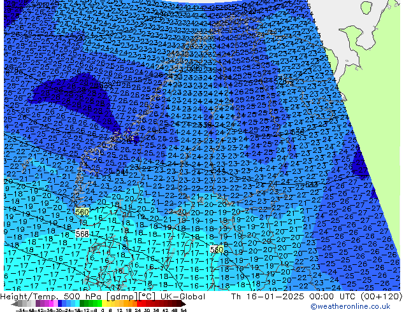404x312 pixels.
Task: Click the 'UK-Global' model name text
Action: [x=183, y=297]
